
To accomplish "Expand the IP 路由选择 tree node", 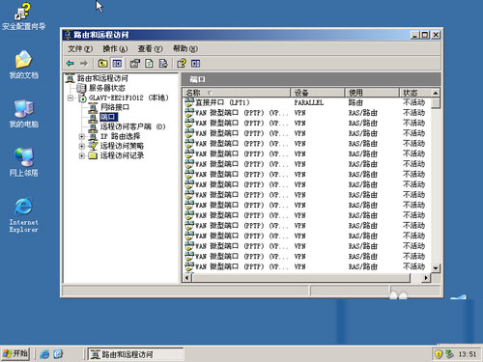I will [82, 136].
